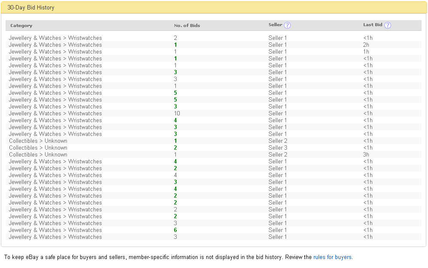Click the Seller 3 entry
The width and height of the screenshot is (428, 268).
tap(278, 148)
